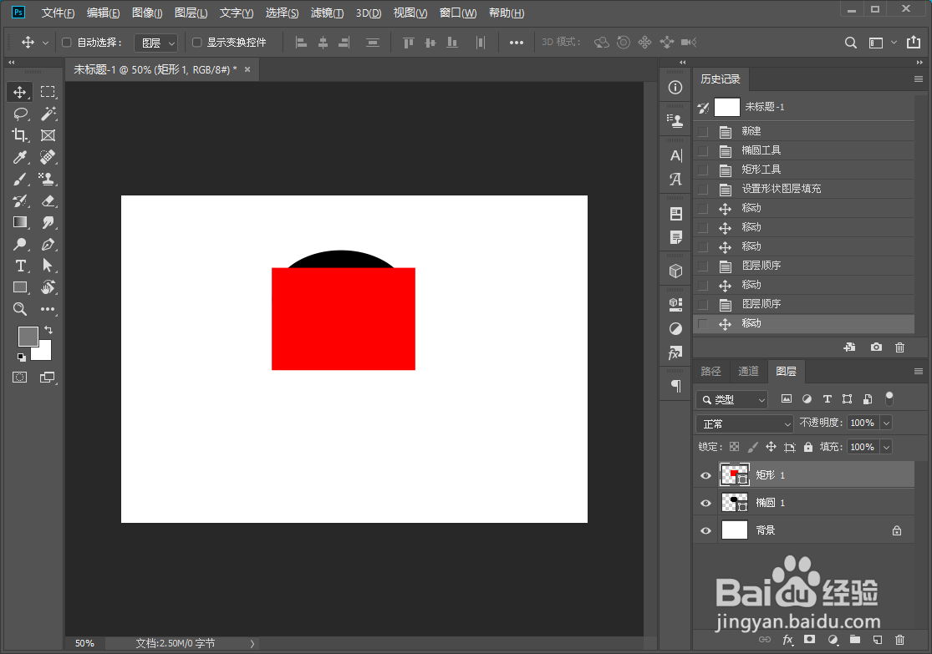Open the 类型 layer filter dropdown
The image size is (932, 654).
tap(732, 400)
